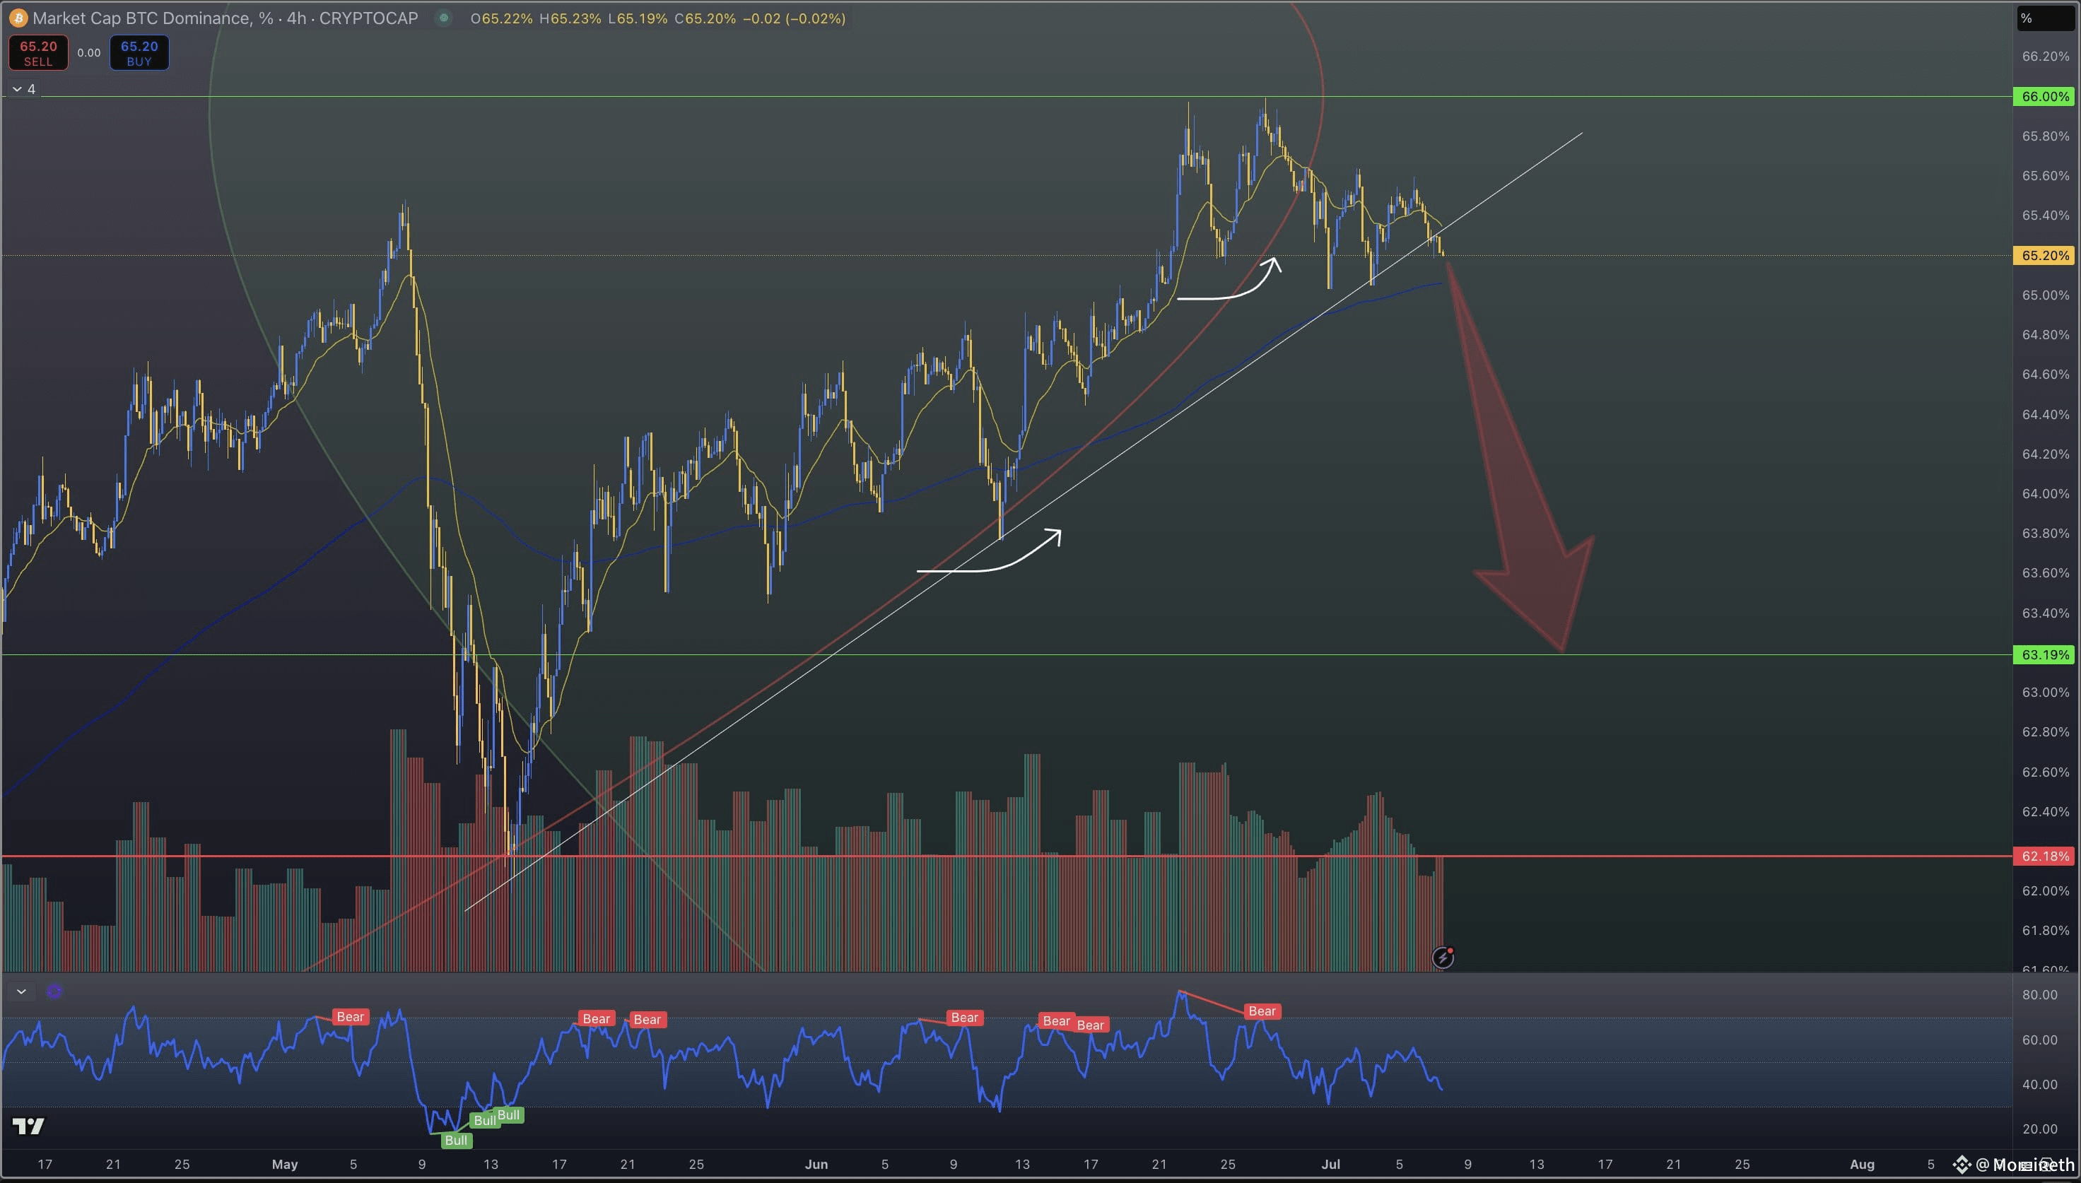The width and height of the screenshot is (2081, 1183).
Task: Click the purple indicator icon in lower pane
Action: (54, 991)
